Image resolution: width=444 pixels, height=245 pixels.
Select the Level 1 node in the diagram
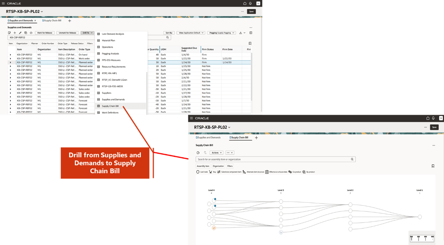point(420,217)
